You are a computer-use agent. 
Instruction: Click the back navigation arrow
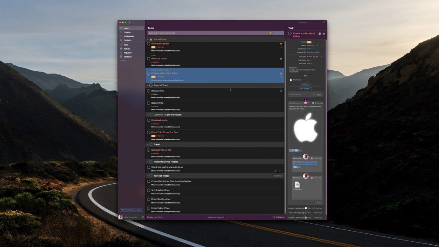tap(148, 22)
